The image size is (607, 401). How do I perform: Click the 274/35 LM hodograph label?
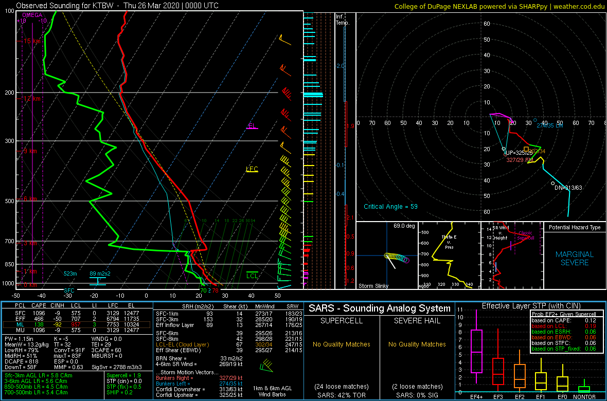(550, 126)
